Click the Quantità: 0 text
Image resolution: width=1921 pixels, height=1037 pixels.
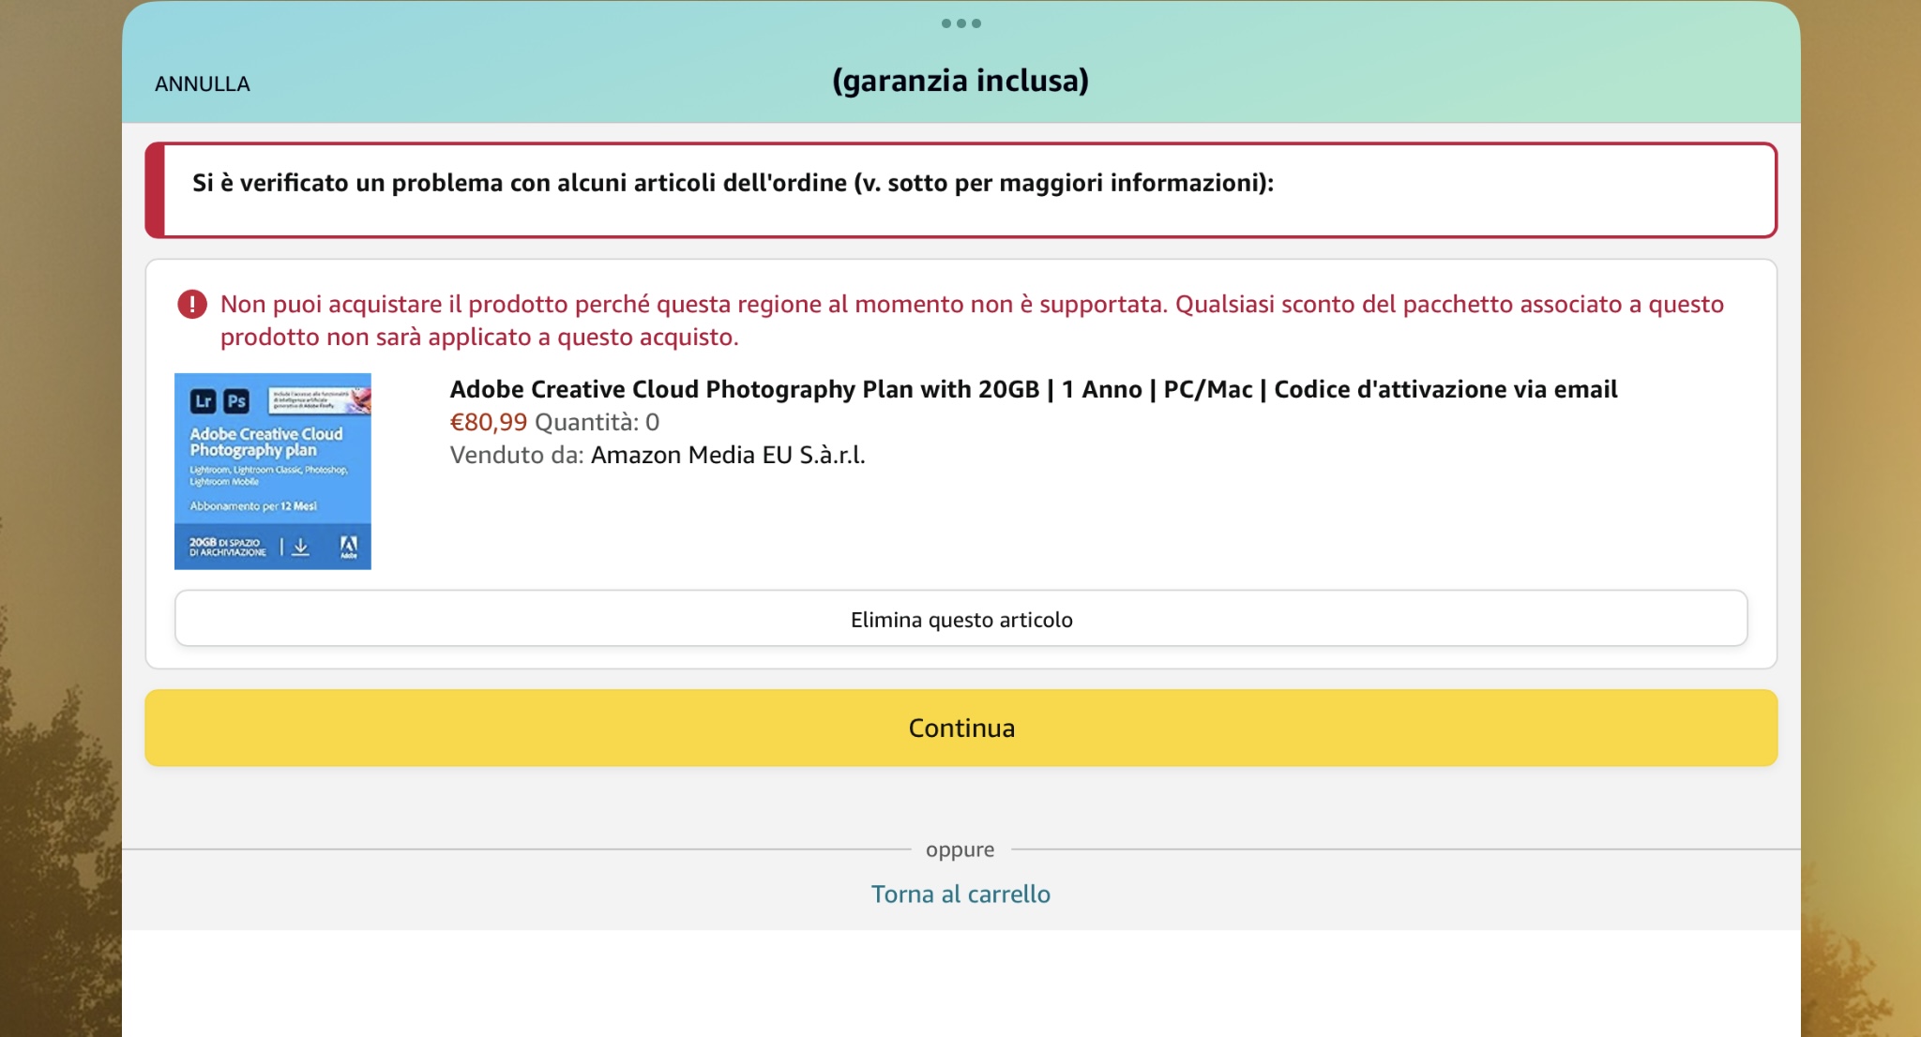pyautogui.click(x=597, y=422)
